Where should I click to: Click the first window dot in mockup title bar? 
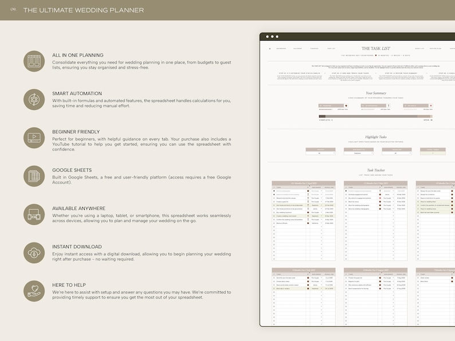coord(267,37)
